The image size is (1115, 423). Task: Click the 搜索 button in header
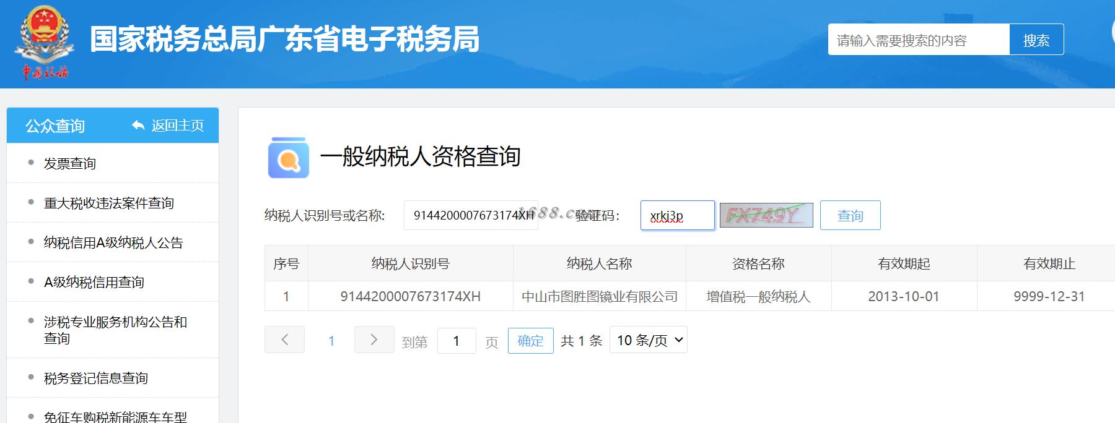1036,40
